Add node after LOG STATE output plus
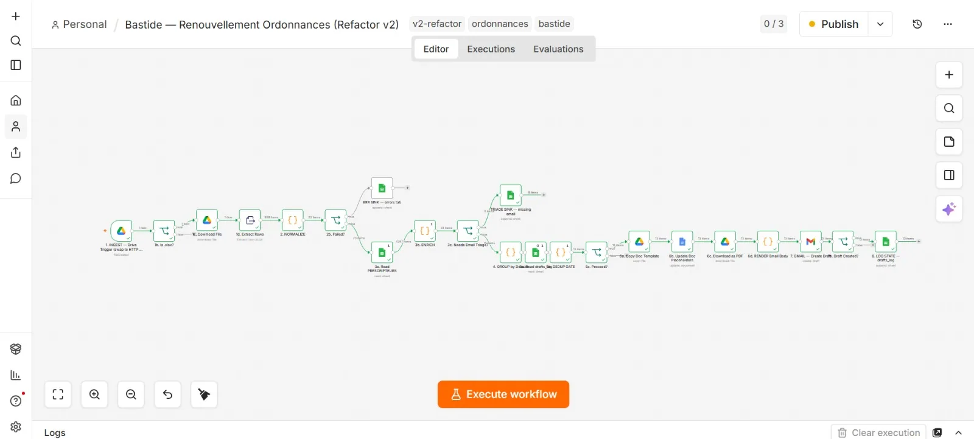The height and width of the screenshot is (439, 974). click(919, 242)
